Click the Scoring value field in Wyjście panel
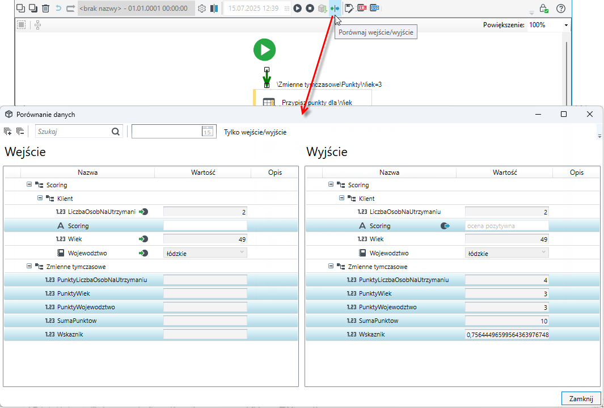Viewport: 604px width, 408px height. coord(507,226)
